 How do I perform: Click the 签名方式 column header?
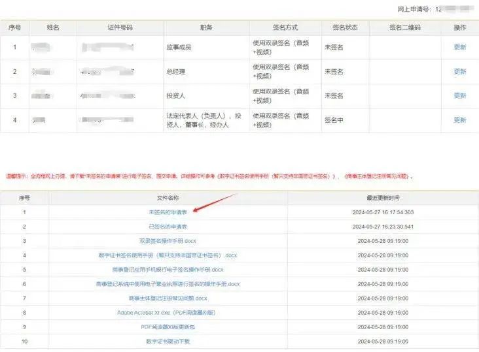coord(285,28)
